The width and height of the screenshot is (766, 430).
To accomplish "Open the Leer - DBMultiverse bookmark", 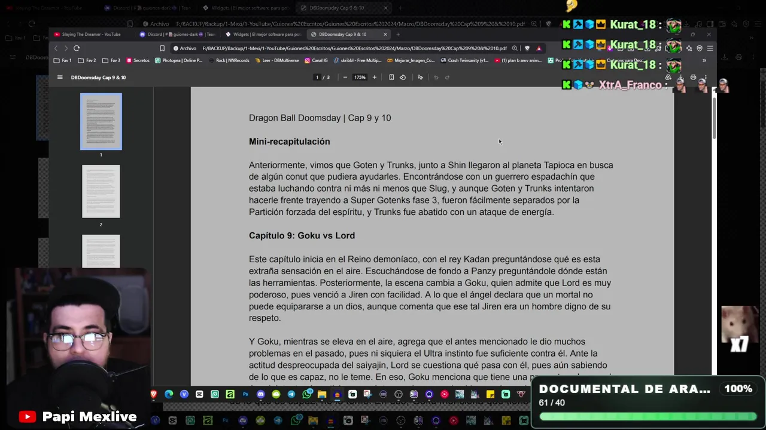I will [x=276, y=60].
